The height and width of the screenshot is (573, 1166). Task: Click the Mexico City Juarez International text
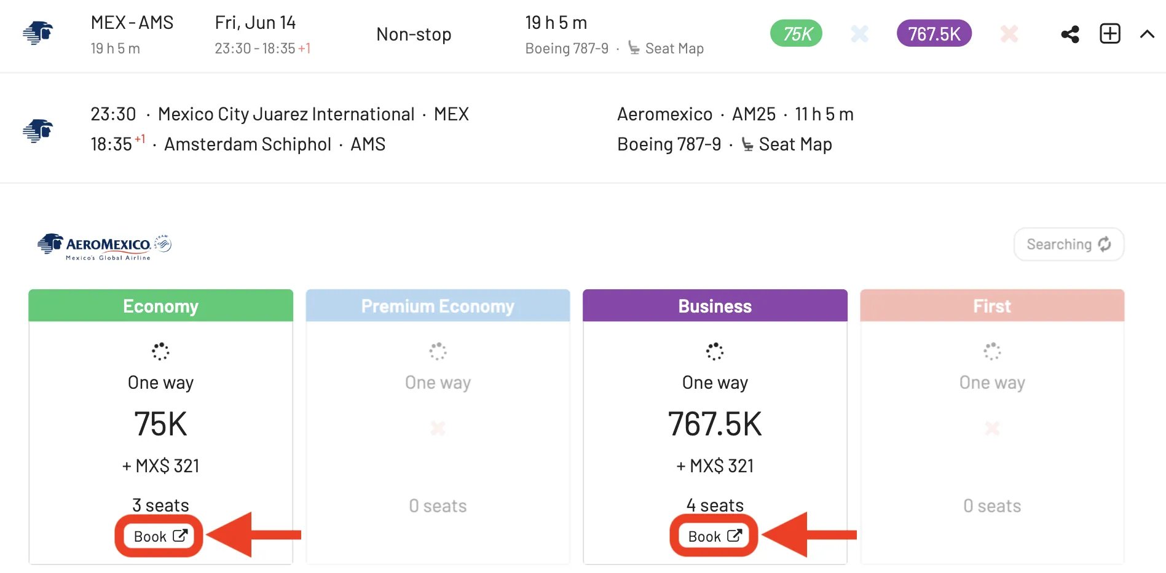[x=286, y=114]
